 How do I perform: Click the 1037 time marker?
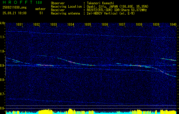coord(122,24)
